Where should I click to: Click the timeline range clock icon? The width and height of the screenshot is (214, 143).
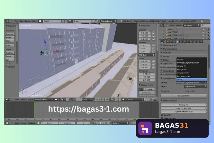[x=39, y=123]
